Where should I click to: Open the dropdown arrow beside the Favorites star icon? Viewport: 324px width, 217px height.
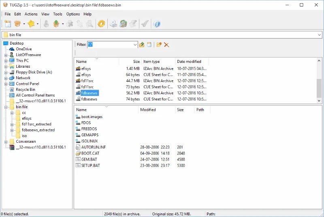[37, 24]
